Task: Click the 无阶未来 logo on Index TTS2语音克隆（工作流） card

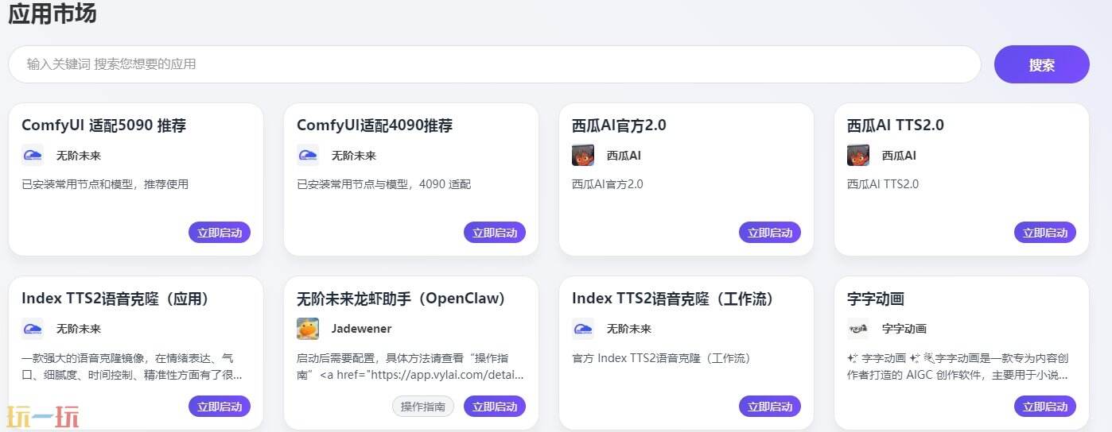Action: [x=583, y=329]
